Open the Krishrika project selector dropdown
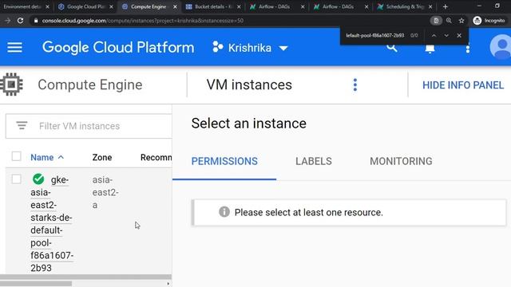Image resolution: width=511 pixels, height=287 pixels. (x=250, y=48)
